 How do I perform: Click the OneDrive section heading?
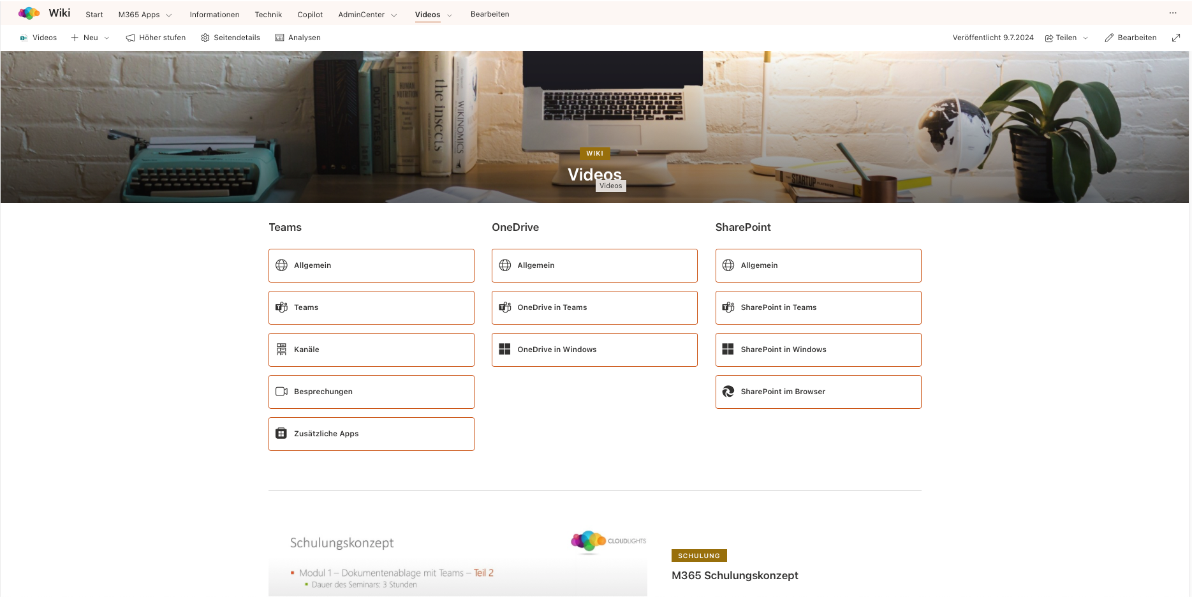coord(515,227)
